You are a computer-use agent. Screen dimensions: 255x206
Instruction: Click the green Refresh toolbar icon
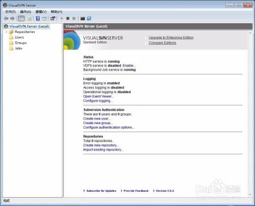pyautogui.click(x=30, y=18)
